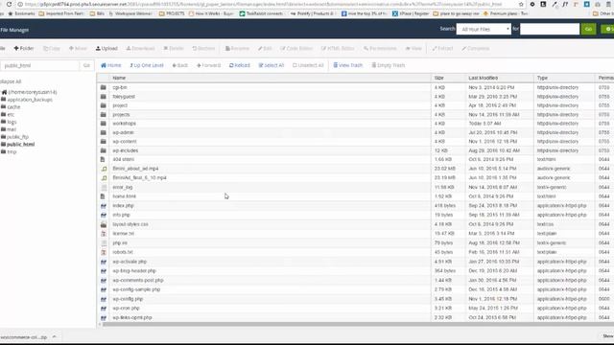Go Up One Level
Viewport: 614px width, 345px height.
pyautogui.click(x=147, y=65)
